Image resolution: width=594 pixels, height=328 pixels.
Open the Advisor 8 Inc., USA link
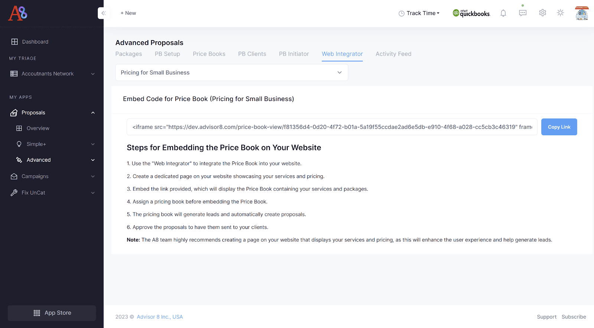(160, 317)
